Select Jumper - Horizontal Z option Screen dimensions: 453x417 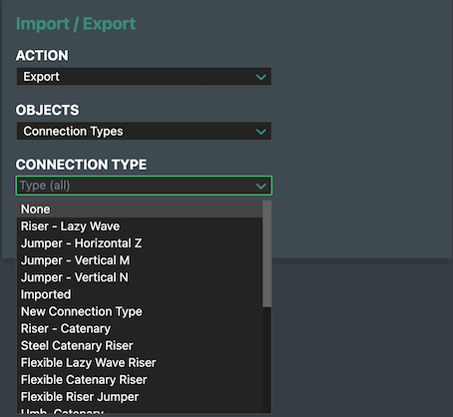point(140,243)
